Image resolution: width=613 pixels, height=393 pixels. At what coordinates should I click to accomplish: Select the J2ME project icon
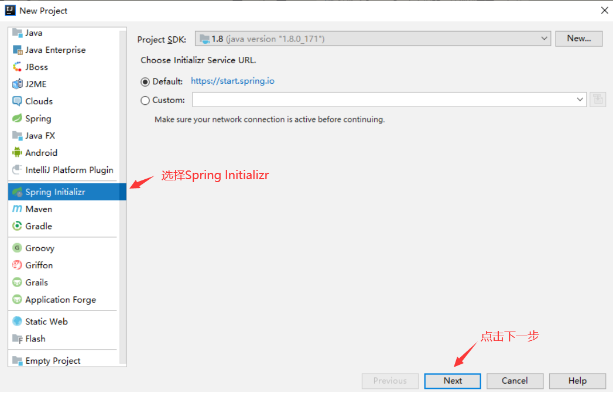coord(17,84)
